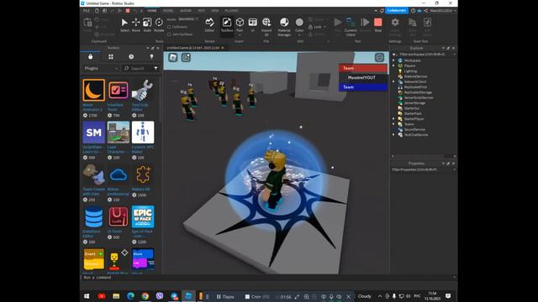Select StarterGui in the Explorer tree
The width and height of the screenshot is (538, 302).
[411, 108]
